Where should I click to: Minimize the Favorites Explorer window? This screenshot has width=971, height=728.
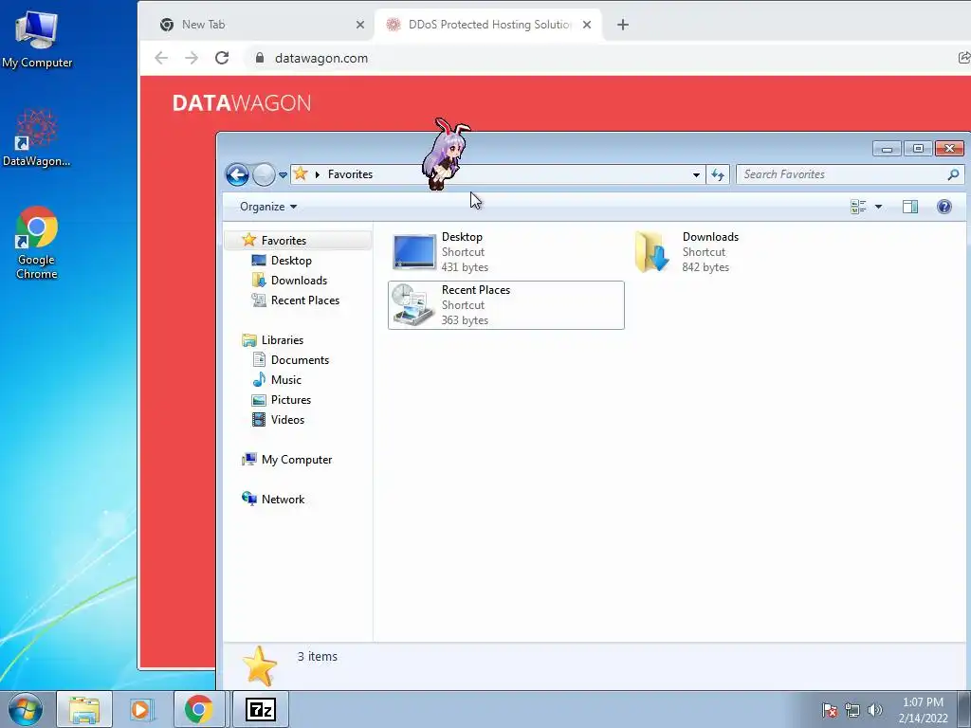887,149
